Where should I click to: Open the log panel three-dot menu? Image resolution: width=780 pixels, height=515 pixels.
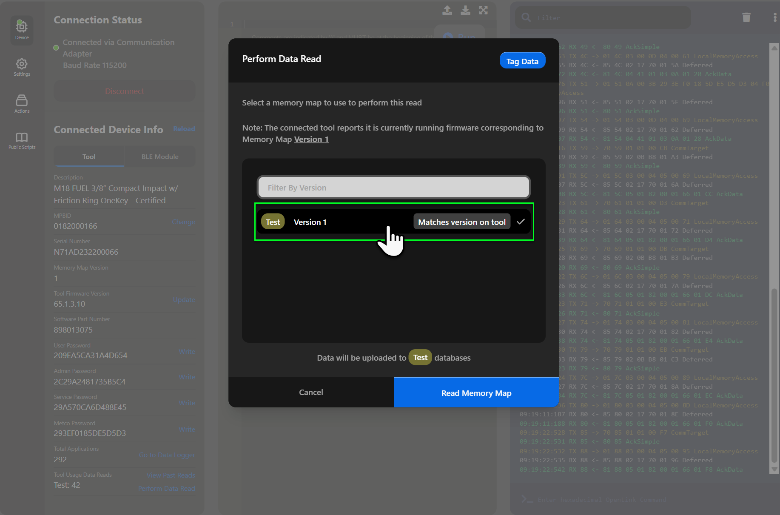pos(775,17)
